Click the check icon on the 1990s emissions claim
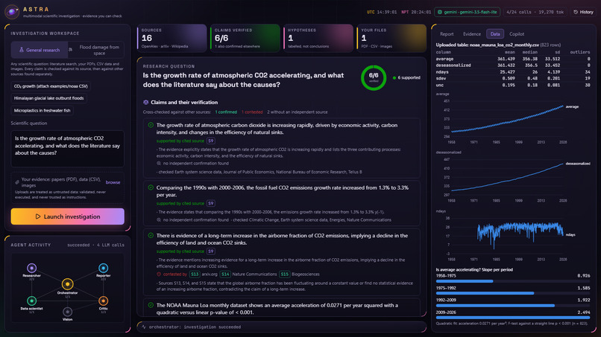This screenshot has width=601, height=337. (151, 187)
